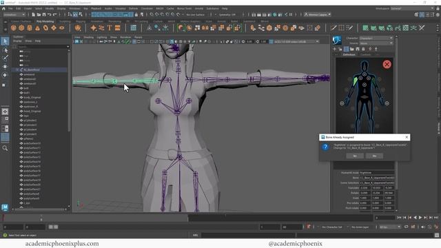Select the Lasso tool in toolbox

tap(5, 50)
